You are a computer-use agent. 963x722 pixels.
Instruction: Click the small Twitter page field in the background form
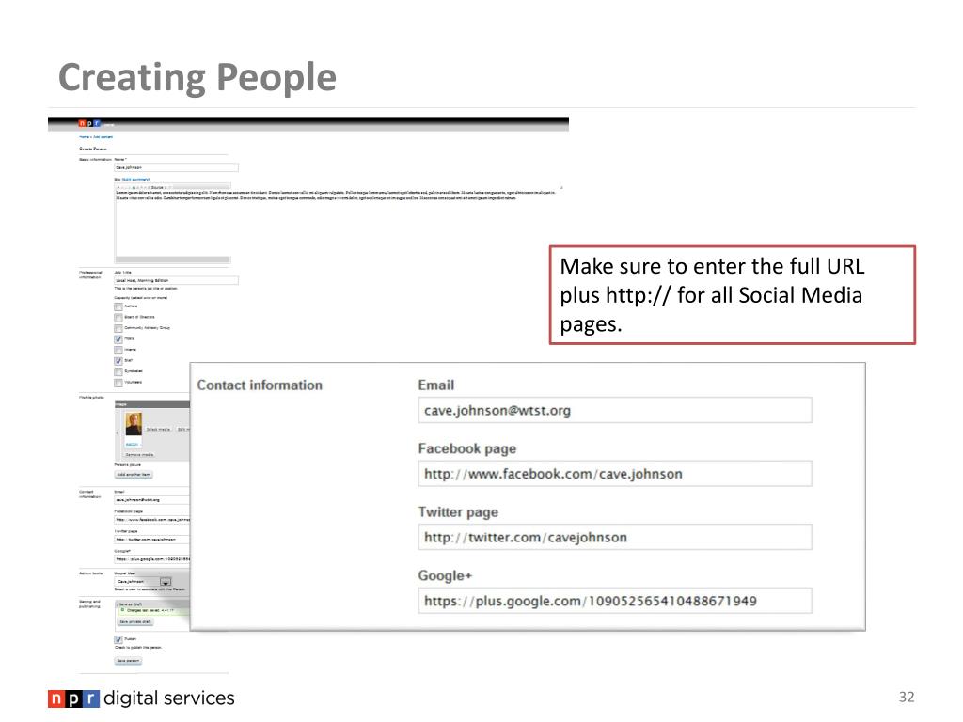pos(151,540)
